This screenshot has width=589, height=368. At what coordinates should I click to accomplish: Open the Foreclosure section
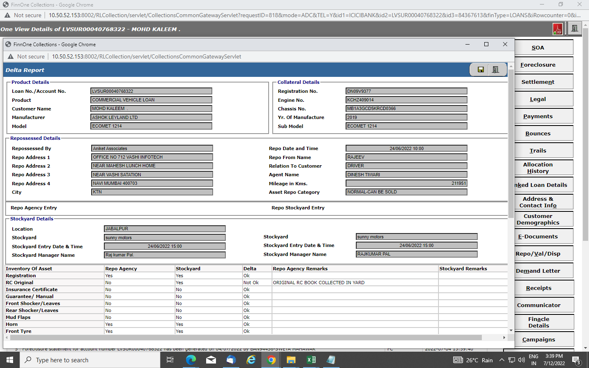click(537, 65)
